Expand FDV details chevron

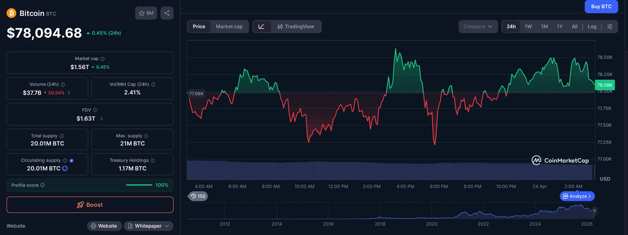tap(101, 118)
